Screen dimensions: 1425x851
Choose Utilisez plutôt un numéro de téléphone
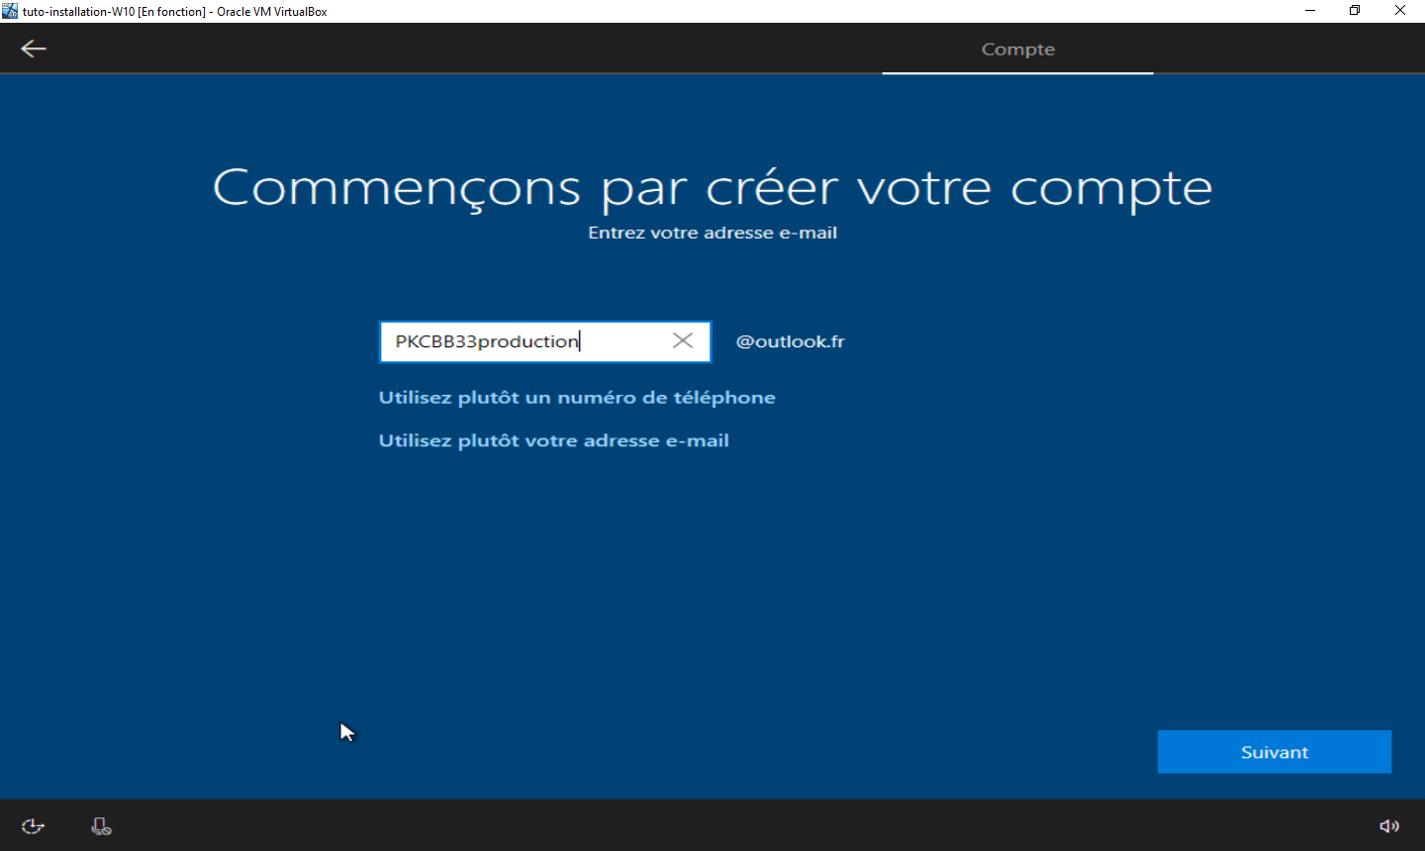(x=577, y=398)
